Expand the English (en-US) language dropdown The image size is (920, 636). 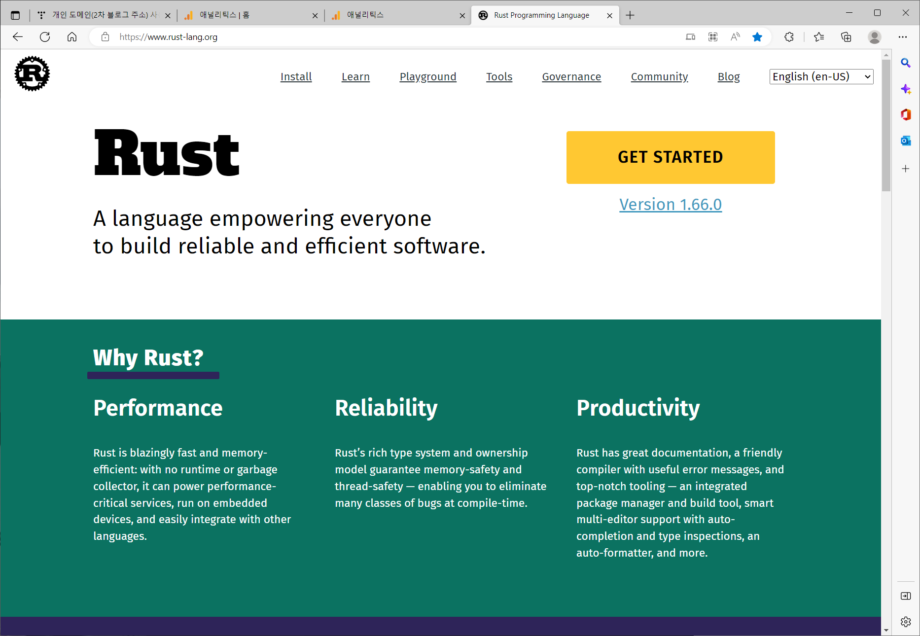(x=821, y=76)
